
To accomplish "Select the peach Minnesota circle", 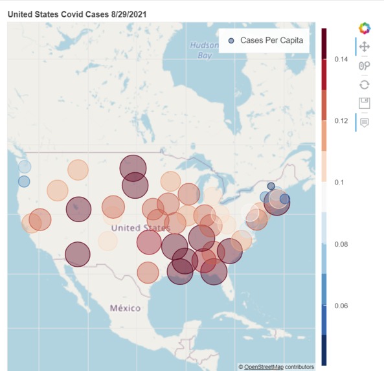I will (170, 181).
